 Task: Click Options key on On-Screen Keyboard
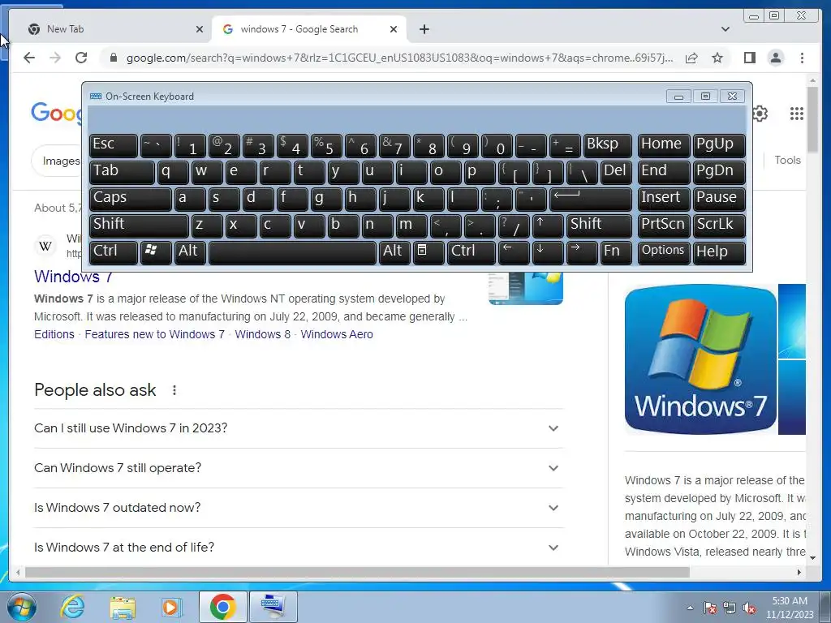664,252
